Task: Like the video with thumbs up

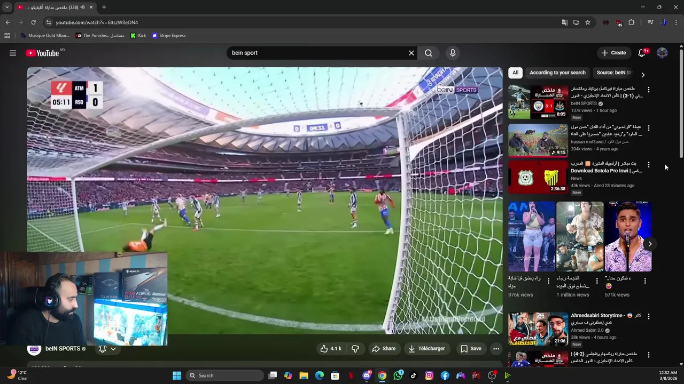Action: (331, 349)
